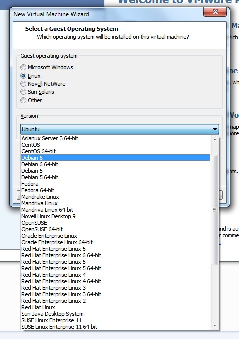This screenshot has width=239, height=339.
Task: Choose the highlighted Debian 6 entry
Action: [115, 158]
